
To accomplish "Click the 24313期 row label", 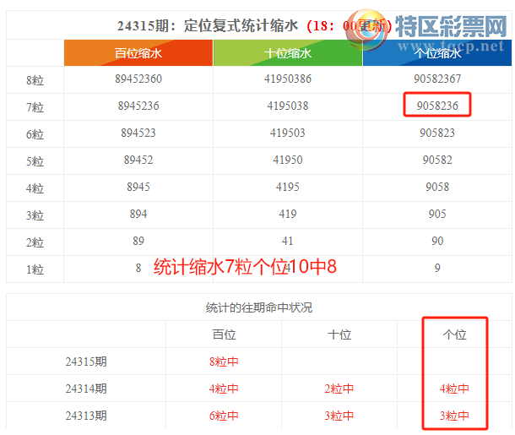I will [86, 416].
